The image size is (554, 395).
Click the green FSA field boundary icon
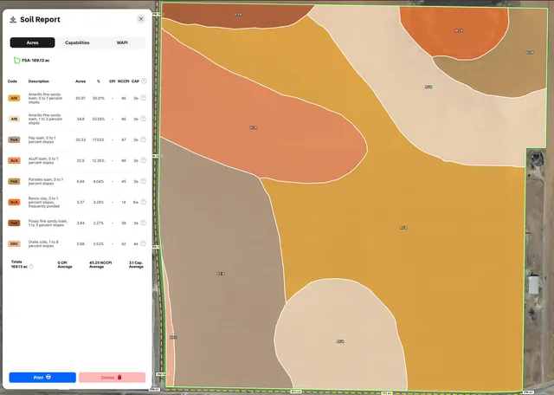pos(16,61)
